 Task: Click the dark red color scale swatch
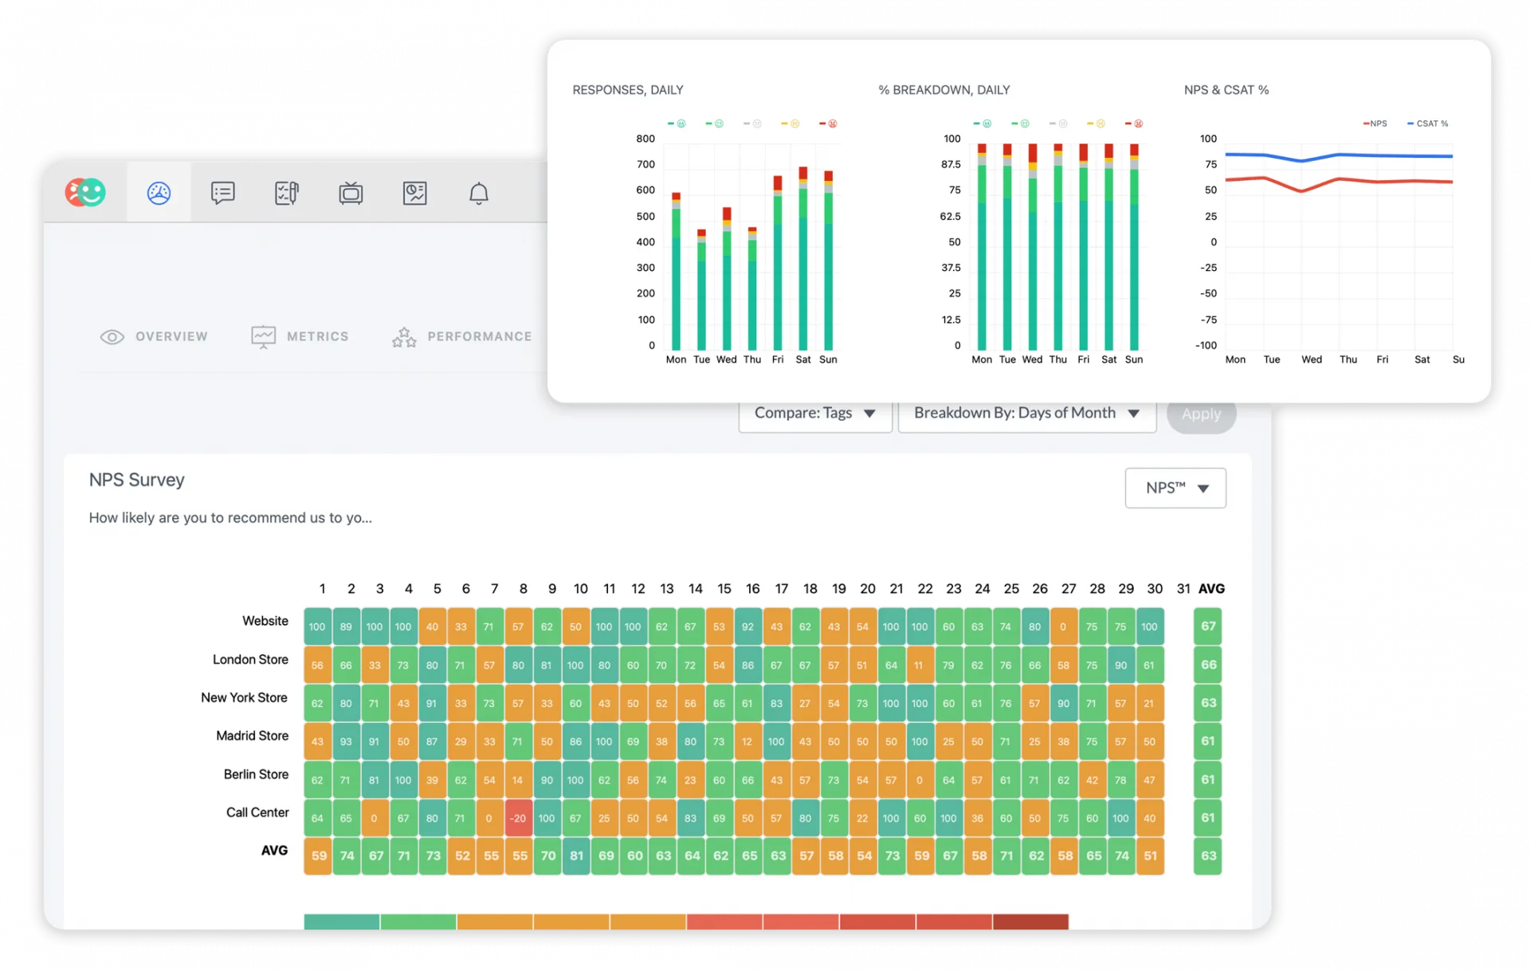(1030, 921)
